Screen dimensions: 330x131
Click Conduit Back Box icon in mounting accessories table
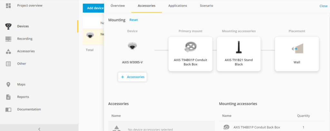[226, 127]
